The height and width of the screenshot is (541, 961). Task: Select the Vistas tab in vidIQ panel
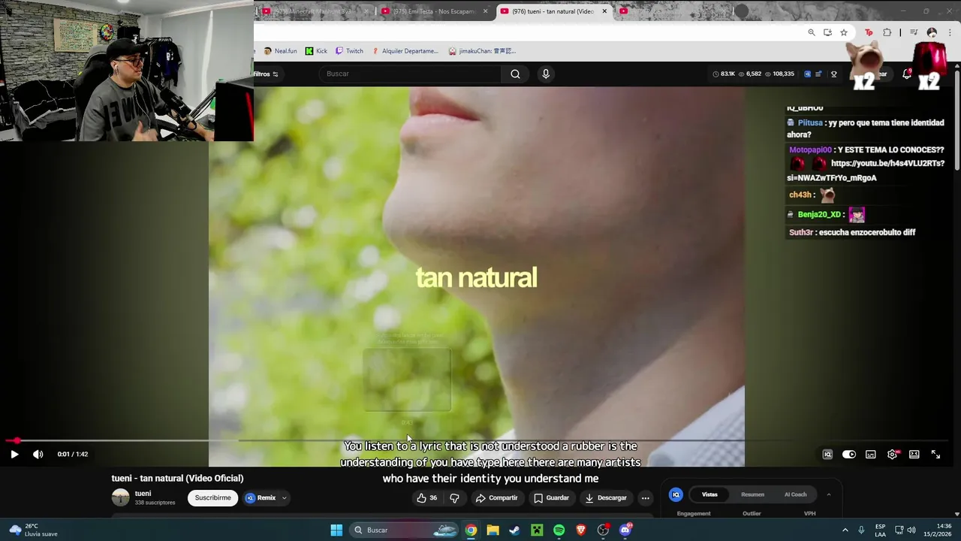[709, 494]
